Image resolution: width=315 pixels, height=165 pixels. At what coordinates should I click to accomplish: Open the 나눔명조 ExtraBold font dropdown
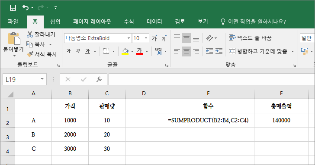[x=129, y=38]
